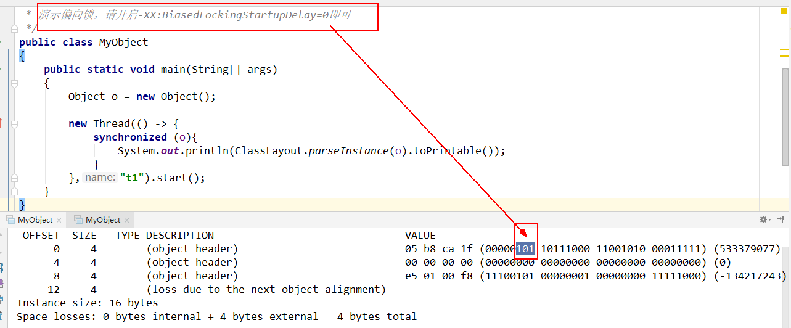Image resolution: width=791 pixels, height=328 pixels.
Task: Click red up-arrow gutter marker at Thread line
Action: (2, 123)
